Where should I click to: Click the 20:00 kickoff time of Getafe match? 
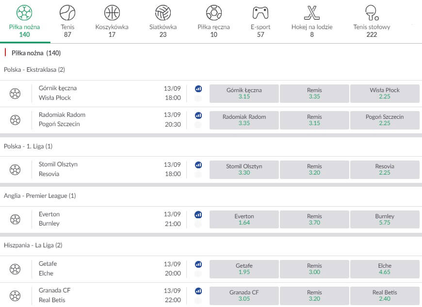173,274
